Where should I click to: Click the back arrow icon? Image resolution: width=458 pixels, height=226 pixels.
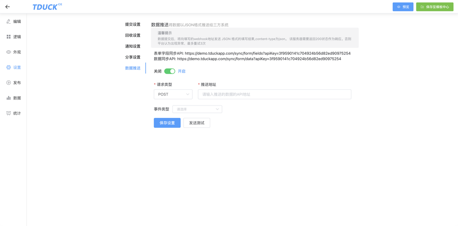point(8,7)
